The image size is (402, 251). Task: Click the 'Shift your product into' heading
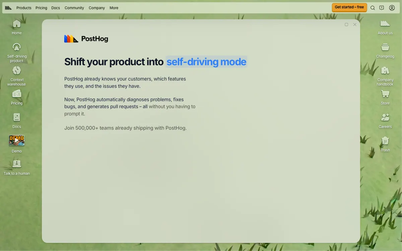[x=114, y=62]
